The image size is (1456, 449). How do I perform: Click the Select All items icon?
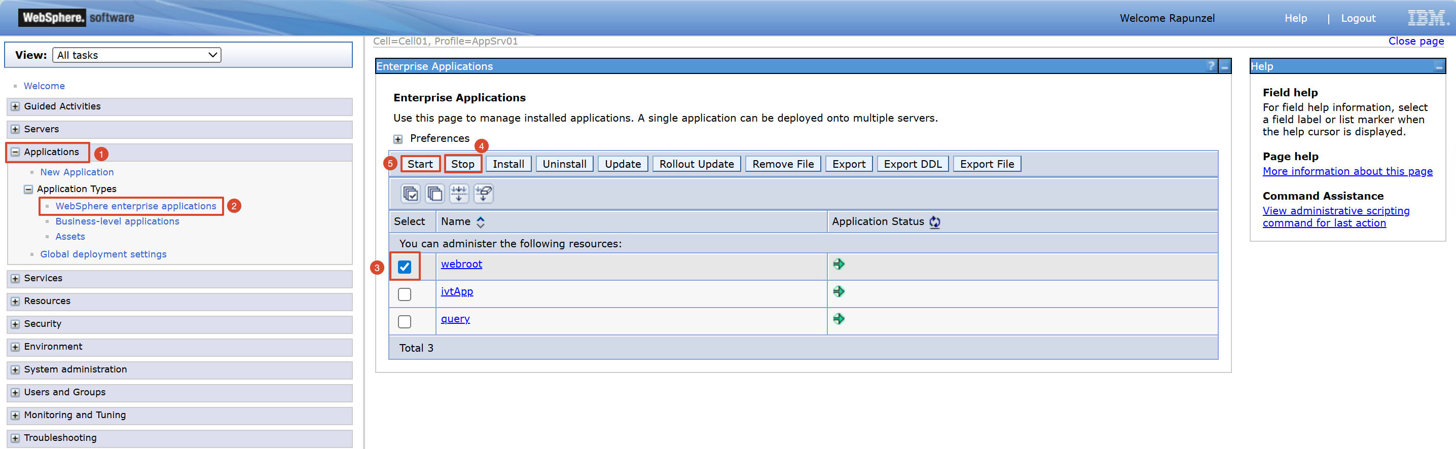point(410,194)
